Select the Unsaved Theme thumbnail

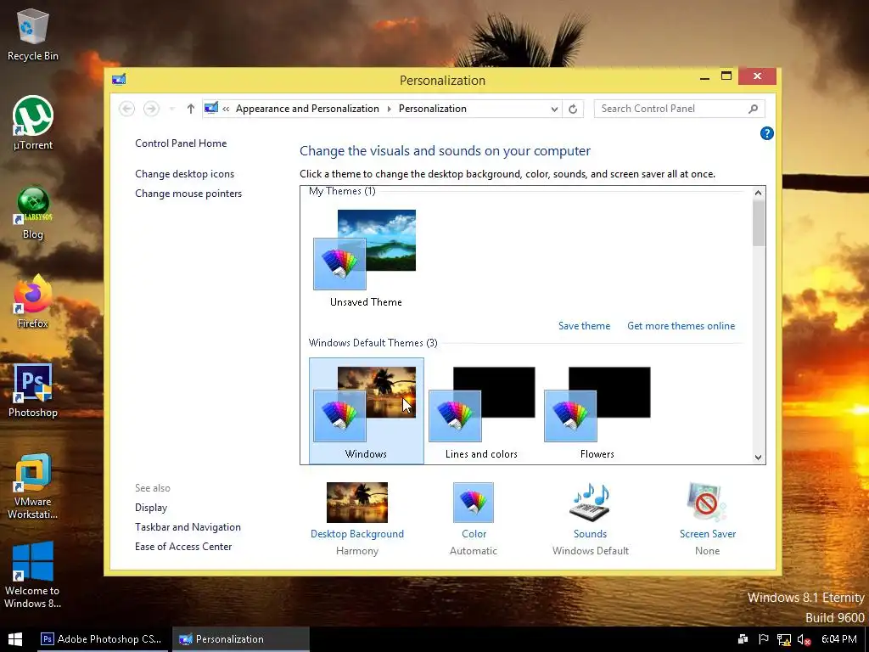(365, 258)
